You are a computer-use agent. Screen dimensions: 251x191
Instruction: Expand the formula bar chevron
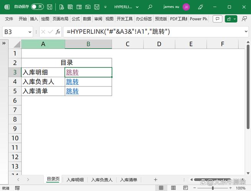point(246,31)
